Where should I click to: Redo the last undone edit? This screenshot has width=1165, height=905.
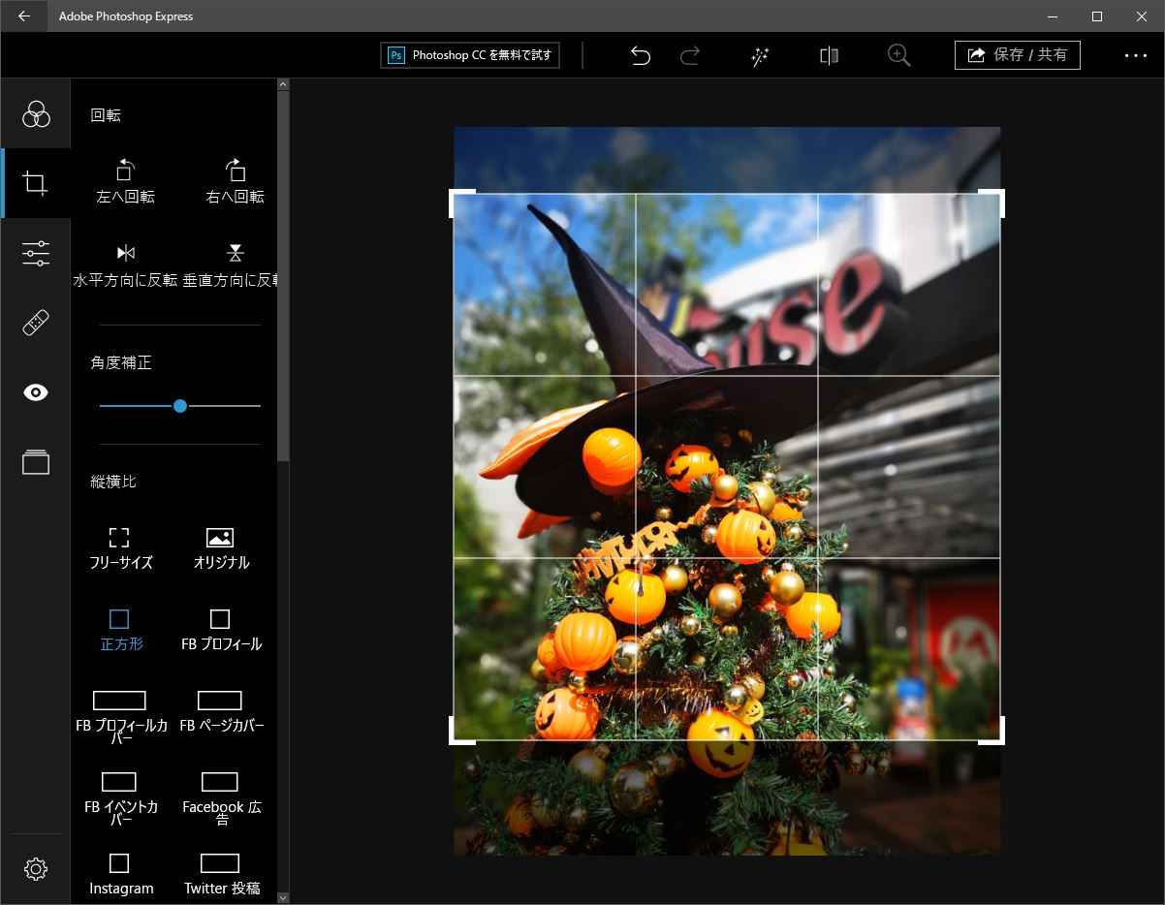[x=690, y=55]
